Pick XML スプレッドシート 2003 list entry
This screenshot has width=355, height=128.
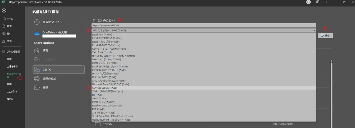203,80
